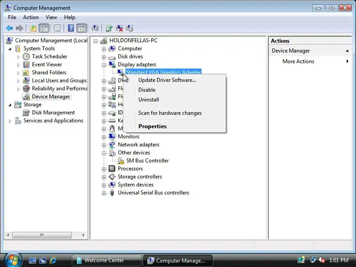The image size is (356, 267).
Task: Expand Local Users and Groups arrow
Action: coord(18,81)
